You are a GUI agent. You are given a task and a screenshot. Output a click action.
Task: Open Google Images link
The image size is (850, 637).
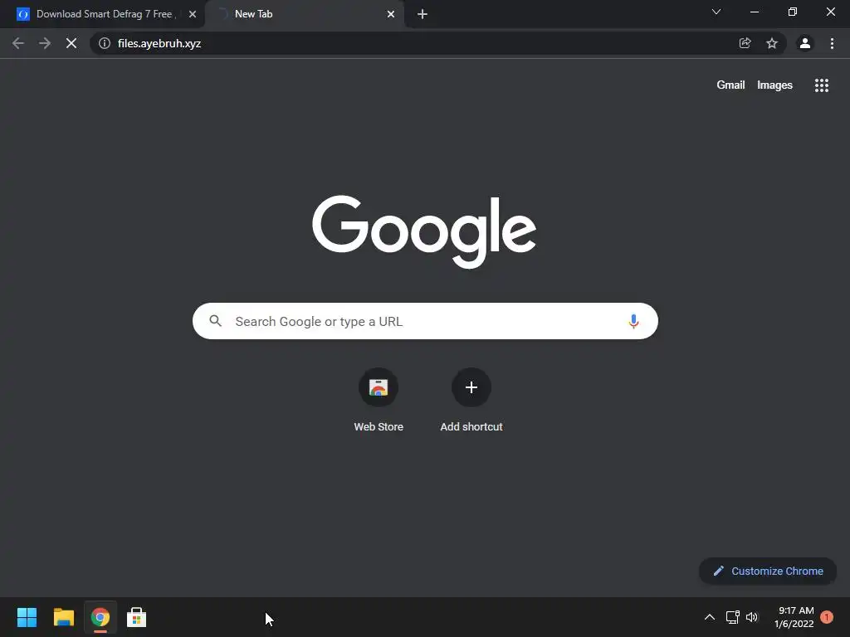(x=774, y=85)
